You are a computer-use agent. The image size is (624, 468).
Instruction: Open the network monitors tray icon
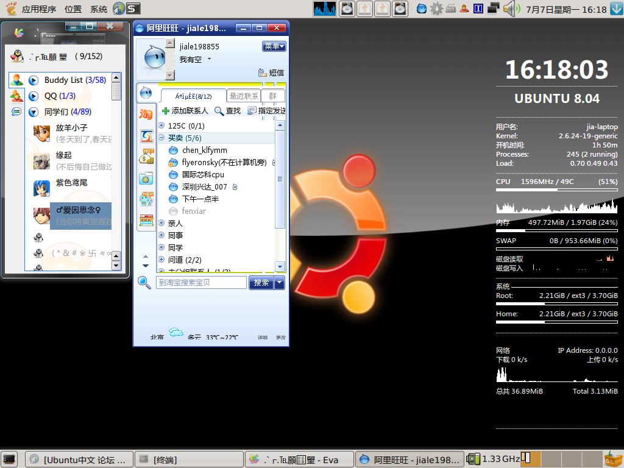tap(493, 9)
